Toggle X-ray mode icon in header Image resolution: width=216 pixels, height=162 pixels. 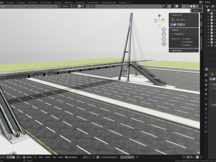[184, 6]
